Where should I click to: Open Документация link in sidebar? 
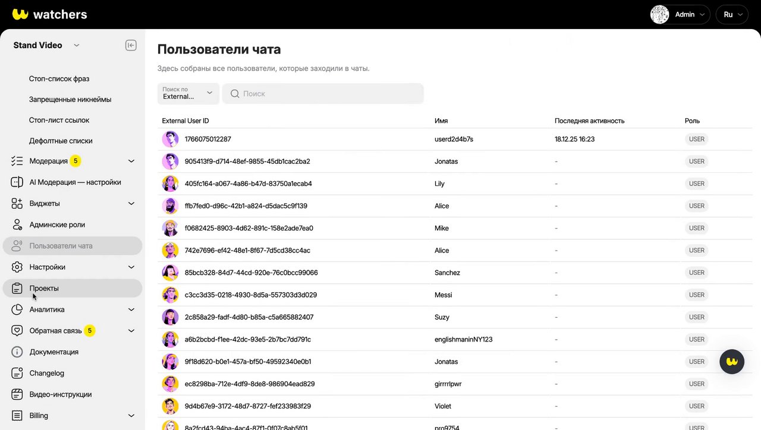pos(54,352)
